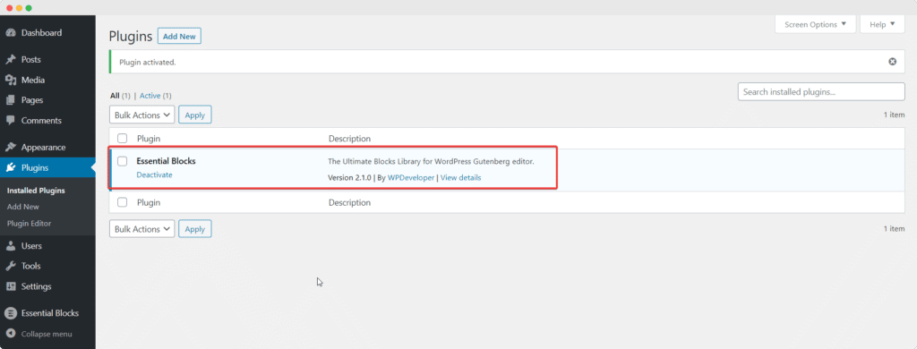Click the Essential Blocks logo icon
Screen dimensions: 917x349
[11, 313]
